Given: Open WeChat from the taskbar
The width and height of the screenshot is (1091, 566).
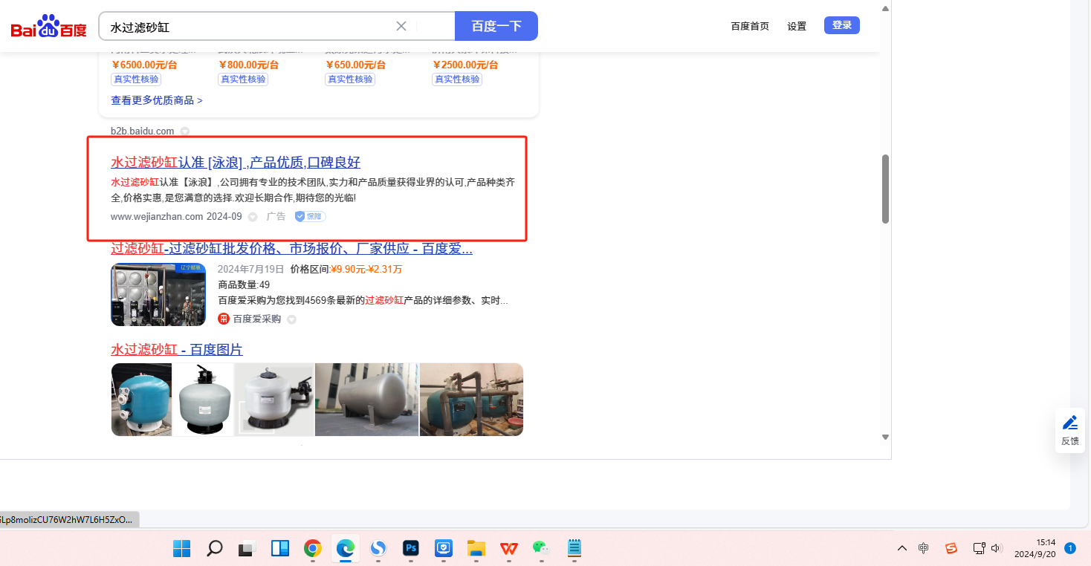Looking at the screenshot, I should coord(541,549).
